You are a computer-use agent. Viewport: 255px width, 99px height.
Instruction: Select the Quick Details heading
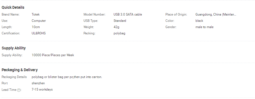(13, 7)
